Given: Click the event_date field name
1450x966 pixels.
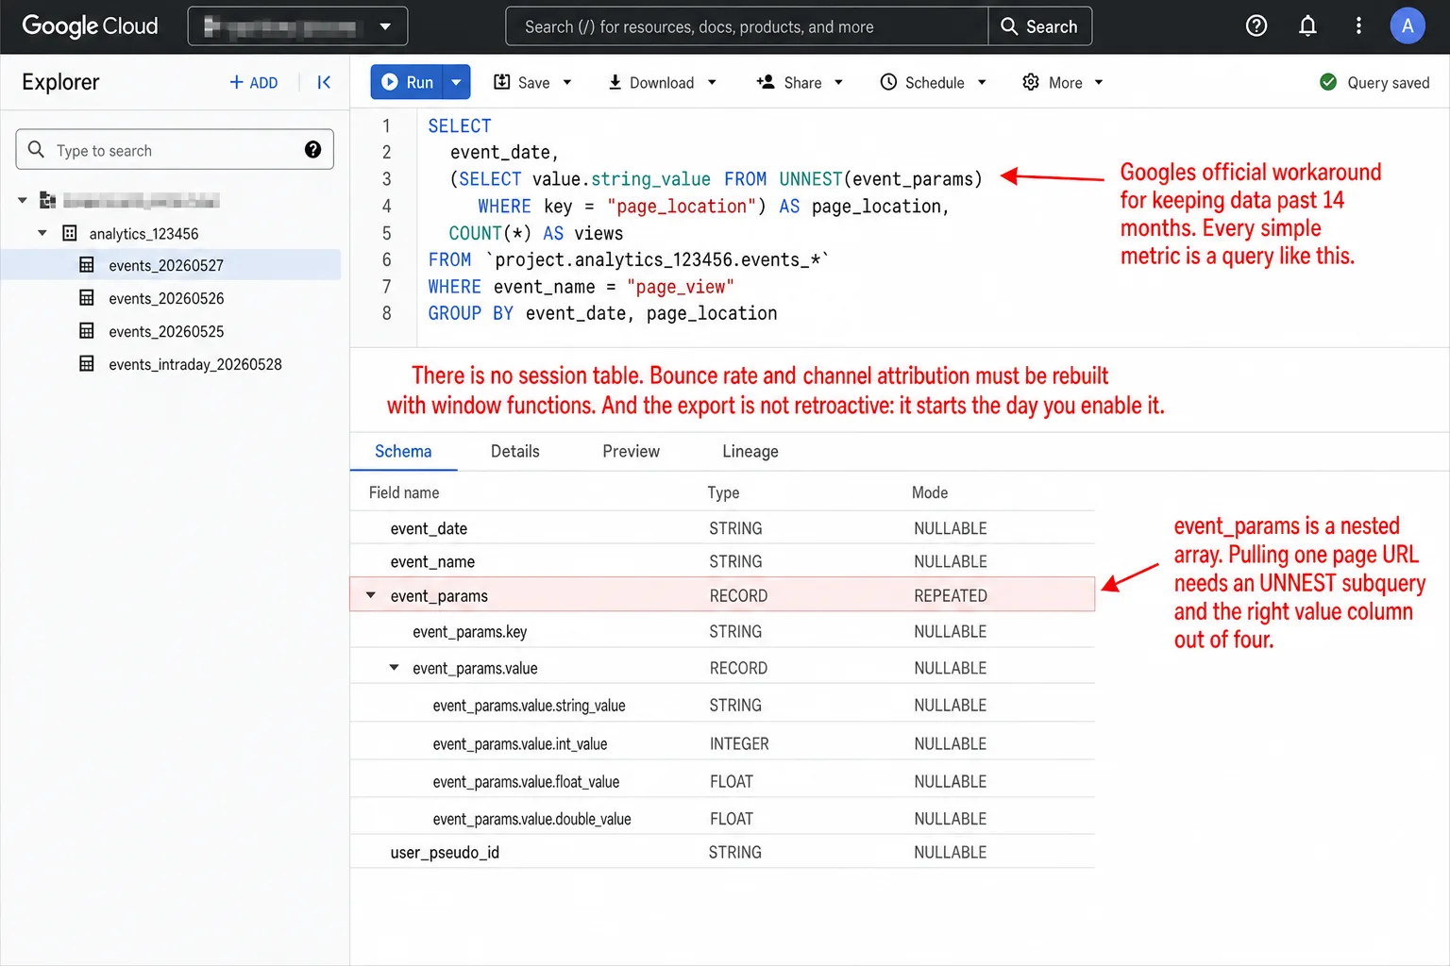Looking at the screenshot, I should pyautogui.click(x=429, y=528).
